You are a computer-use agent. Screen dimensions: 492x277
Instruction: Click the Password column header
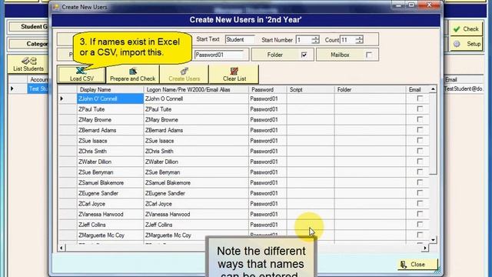tap(268, 89)
